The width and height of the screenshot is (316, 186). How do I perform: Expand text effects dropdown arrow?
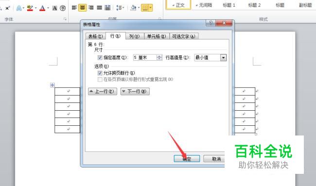pos(24,8)
